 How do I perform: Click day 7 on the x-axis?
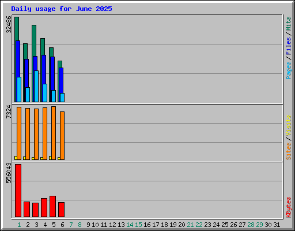click(x=71, y=225)
